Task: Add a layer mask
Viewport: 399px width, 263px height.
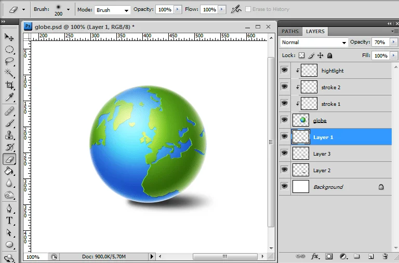Action: [x=329, y=256]
